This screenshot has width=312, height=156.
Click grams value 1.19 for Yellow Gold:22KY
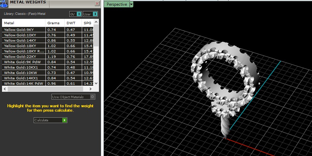pyautogui.click(x=51, y=56)
